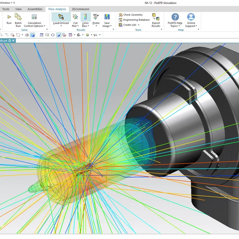Viewport: 239px width, 239px height.
Task: Open the rendering style dropdown arrow
Action: [92, 35]
